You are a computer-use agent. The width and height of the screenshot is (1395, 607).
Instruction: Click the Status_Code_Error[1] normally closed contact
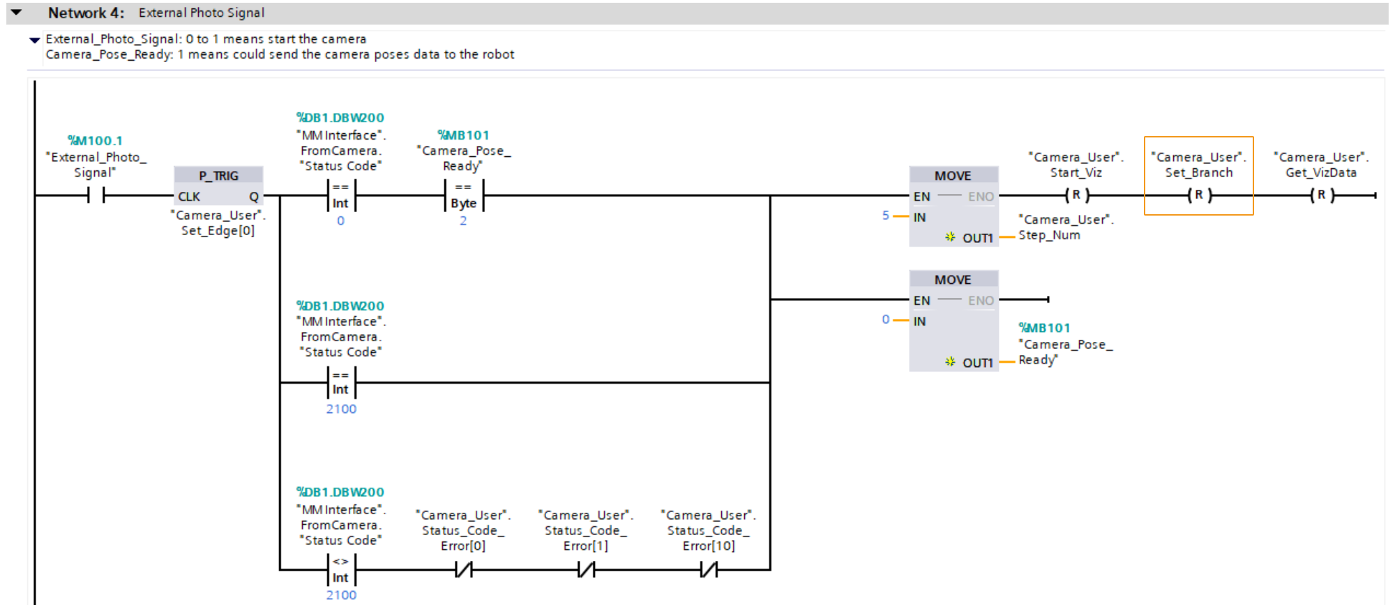coord(586,570)
